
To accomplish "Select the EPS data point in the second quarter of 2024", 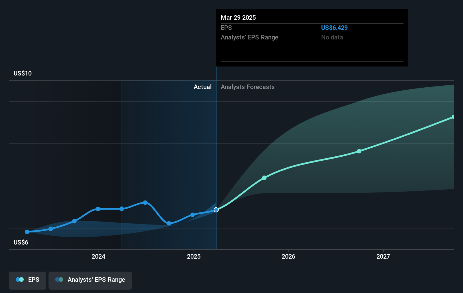I will (122, 209).
